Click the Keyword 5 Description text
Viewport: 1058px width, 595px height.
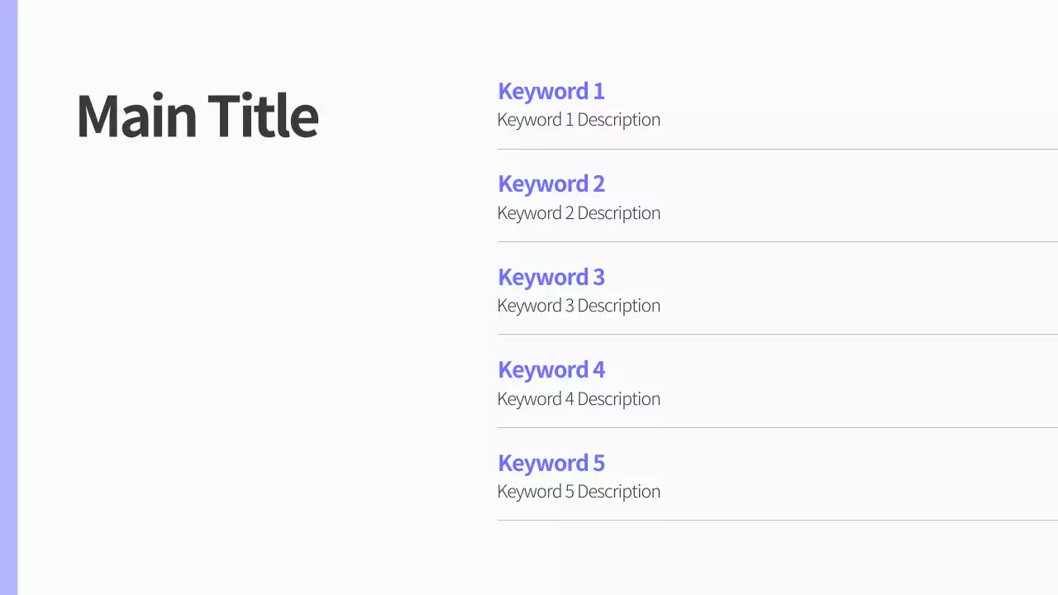pos(579,492)
